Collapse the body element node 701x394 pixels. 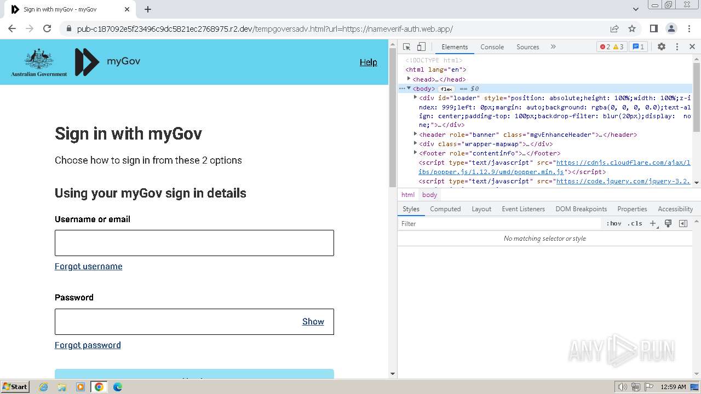[x=409, y=88]
